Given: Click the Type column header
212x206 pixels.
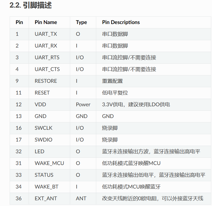Looking at the screenshot, I should pyautogui.click(x=81, y=22).
